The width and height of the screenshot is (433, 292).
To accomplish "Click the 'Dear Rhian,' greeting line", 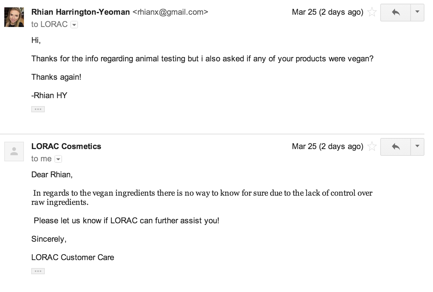I will 52,175.
